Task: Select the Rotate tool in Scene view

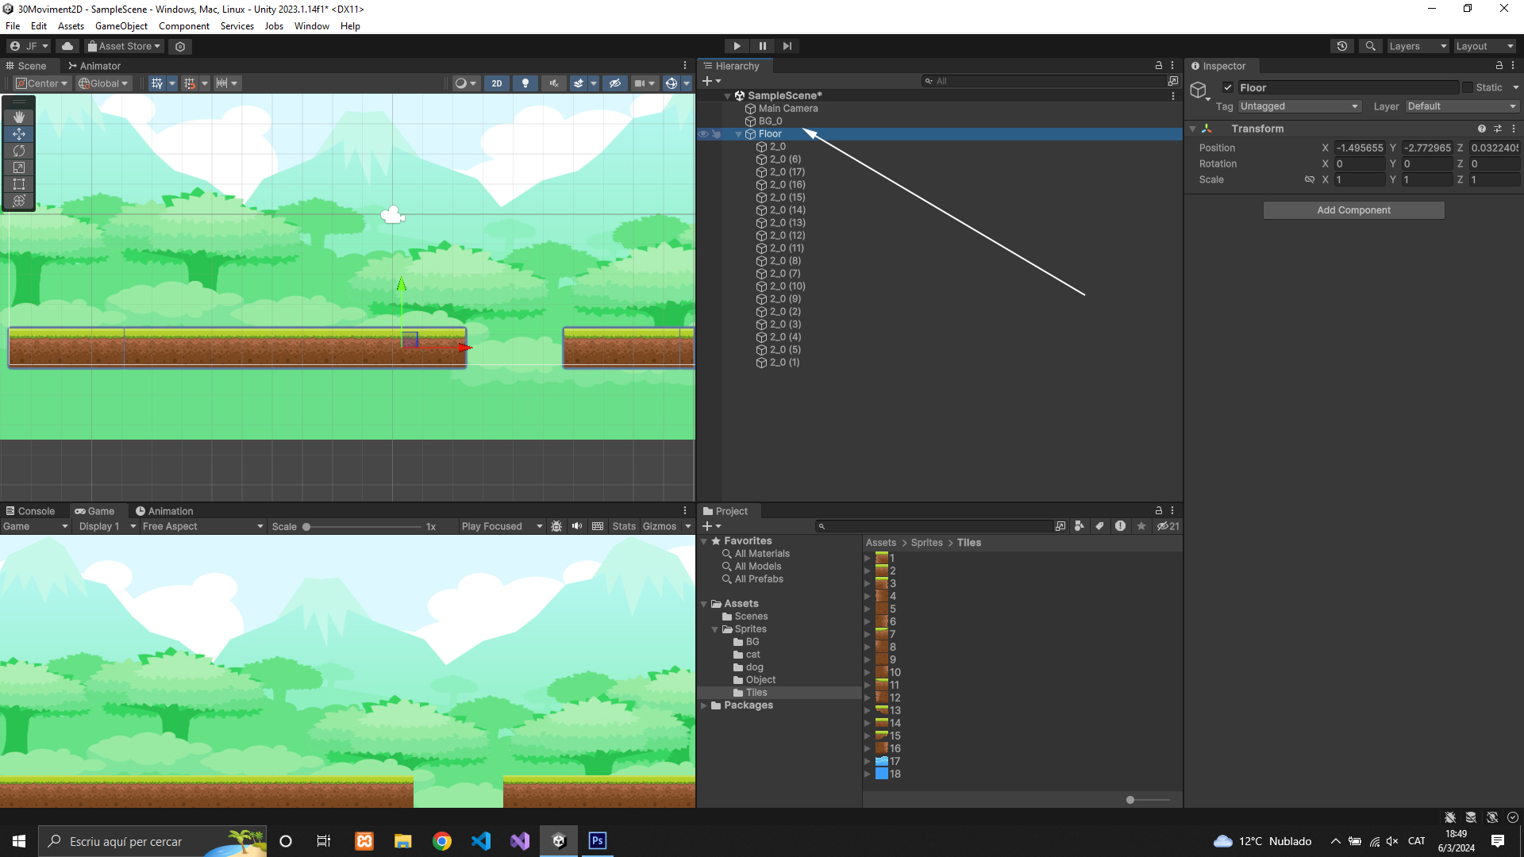Action: click(x=19, y=151)
